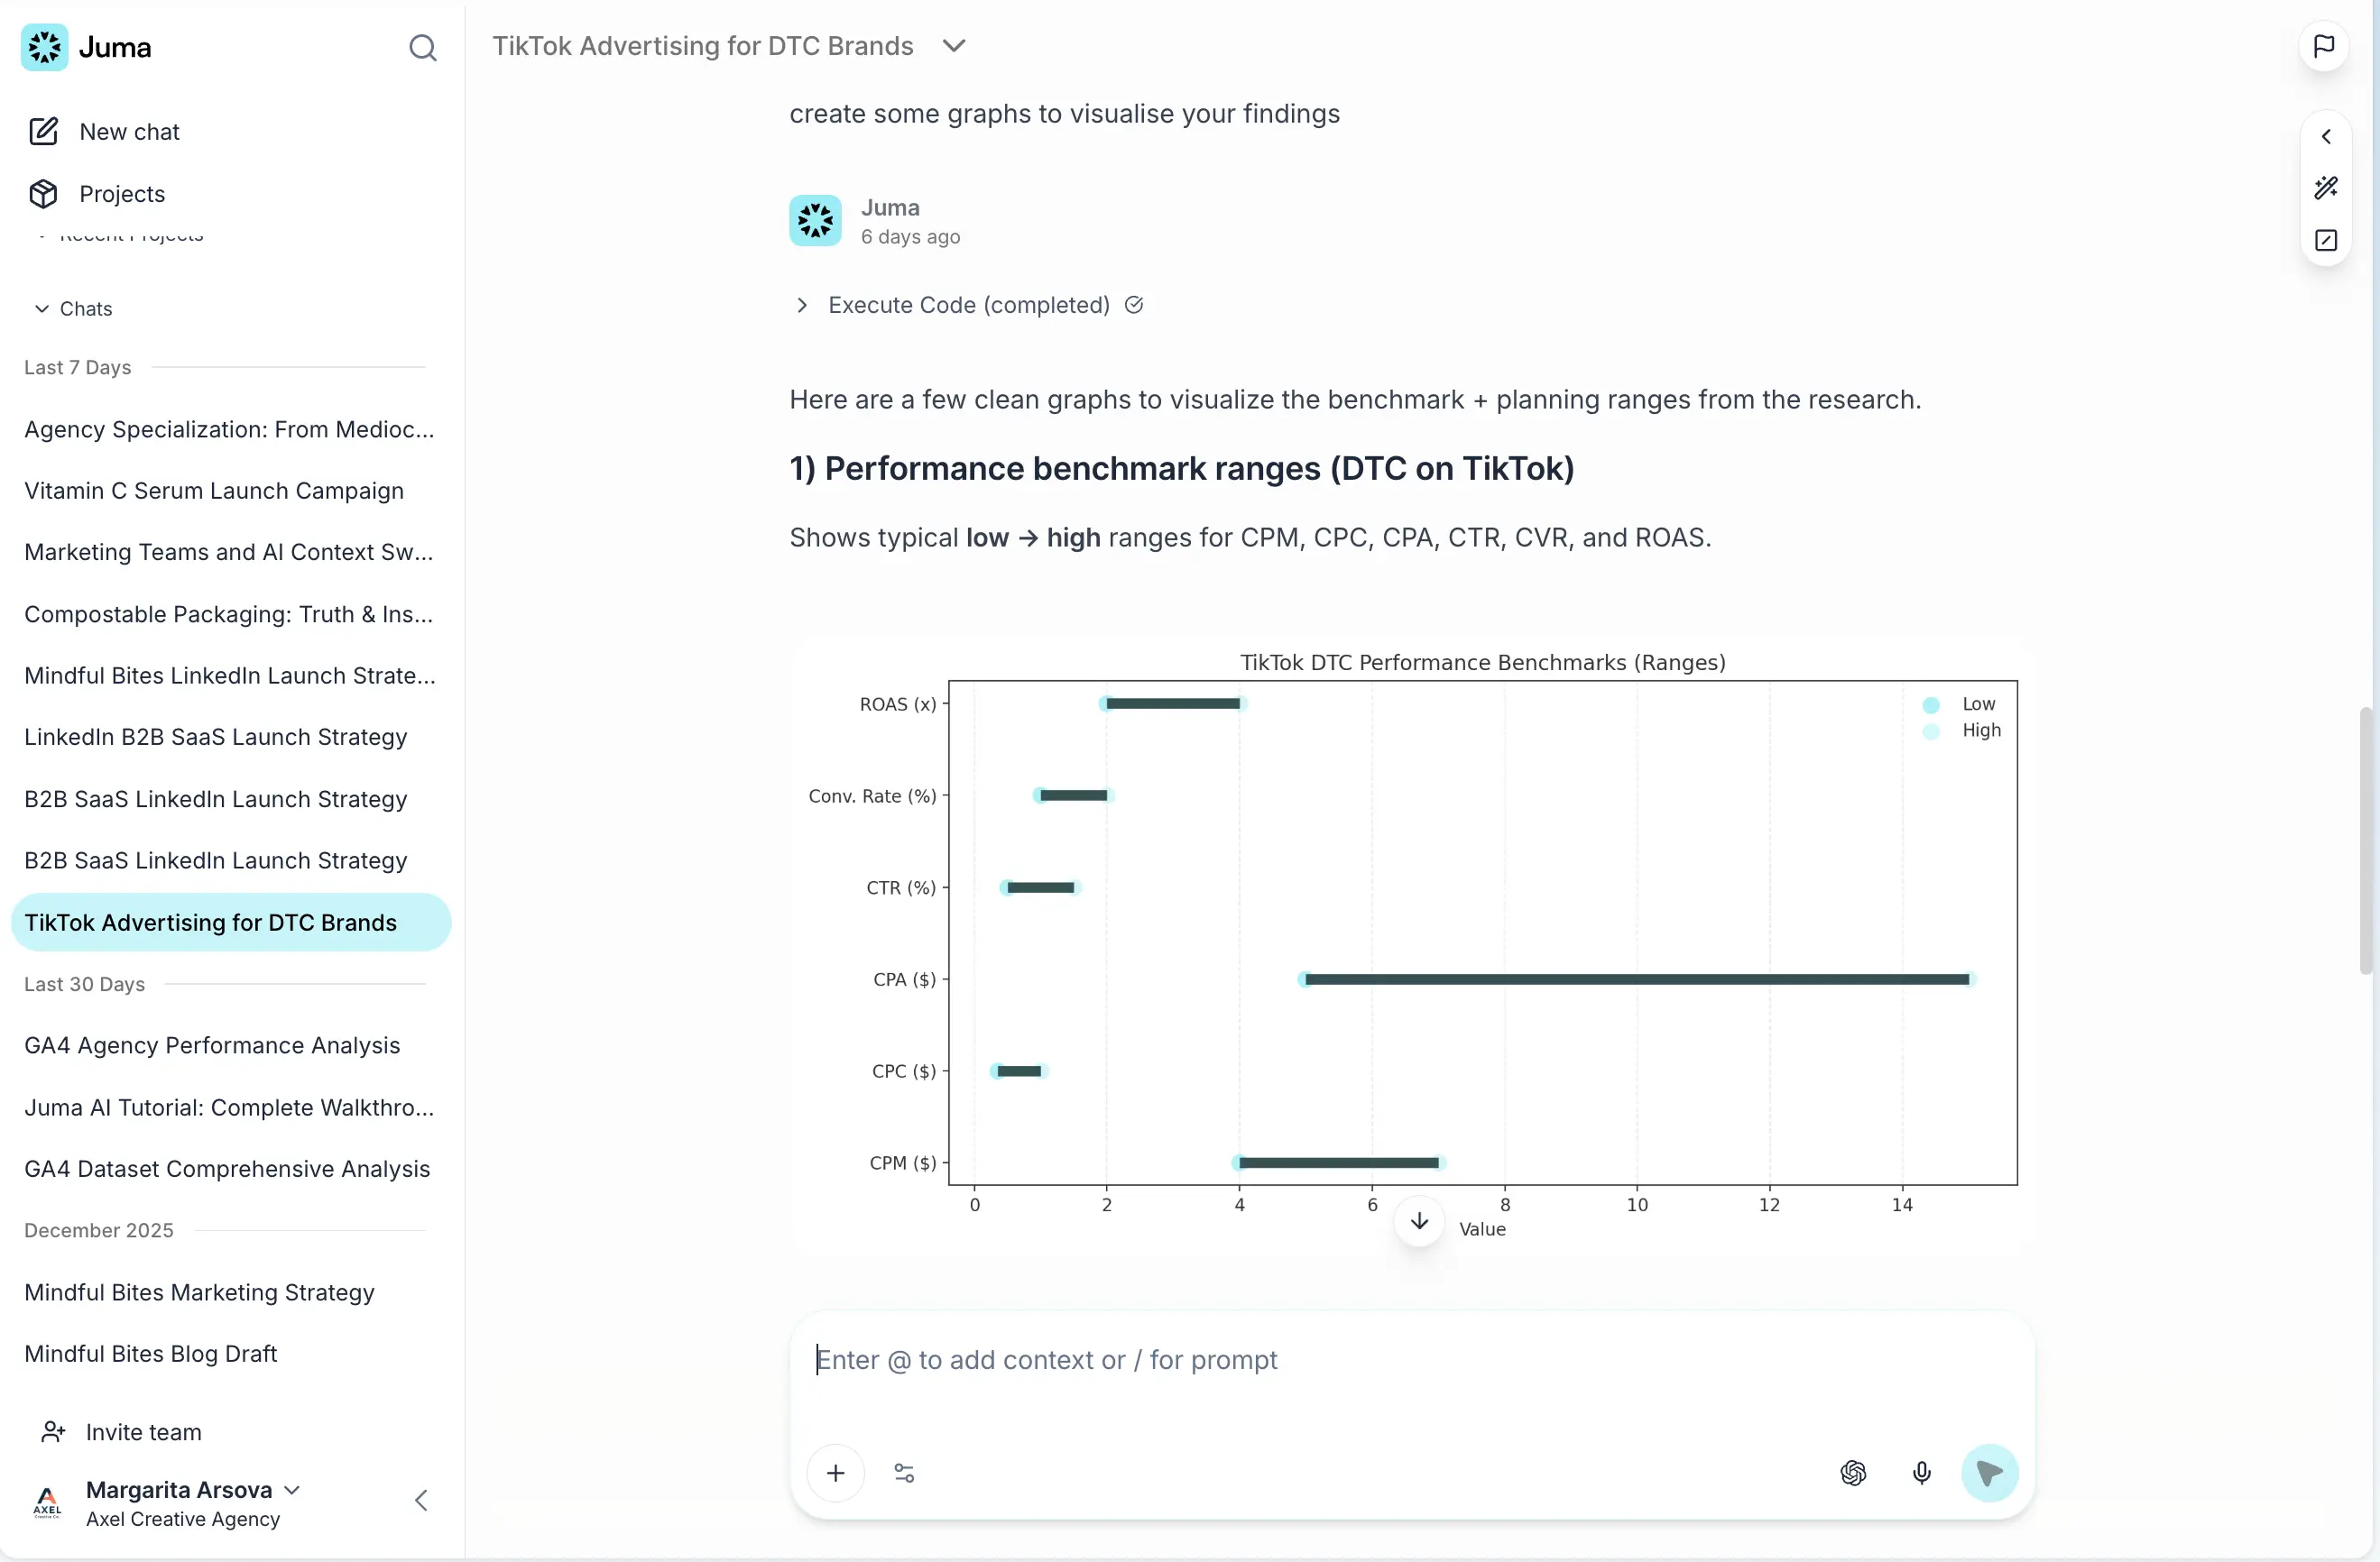Click the send message arrow button
Image resolution: width=2380 pixels, height=1562 pixels.
coord(1989,1472)
